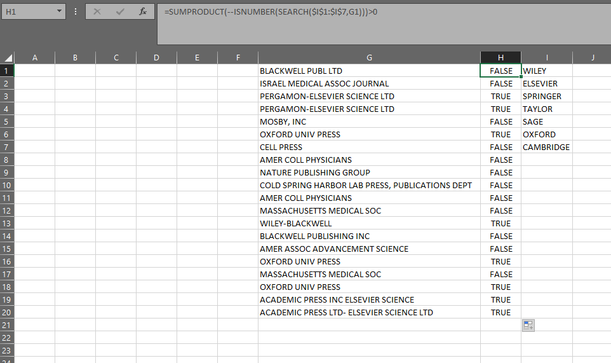The height and width of the screenshot is (363, 611).
Task: Click cell BLACKWELL PUBLISHING INC
Action: [x=369, y=236]
